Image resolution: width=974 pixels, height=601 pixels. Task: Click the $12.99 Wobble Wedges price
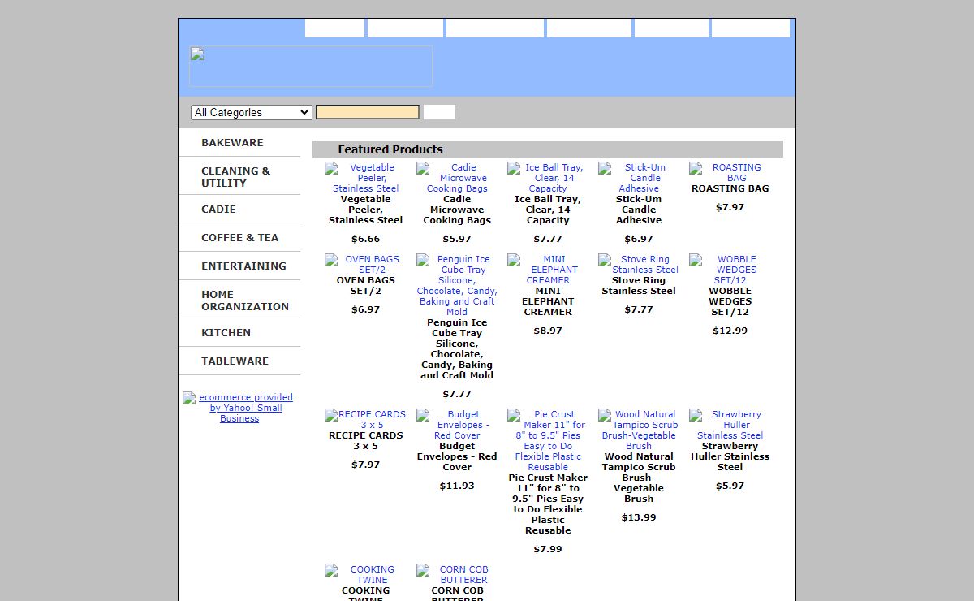point(730,331)
